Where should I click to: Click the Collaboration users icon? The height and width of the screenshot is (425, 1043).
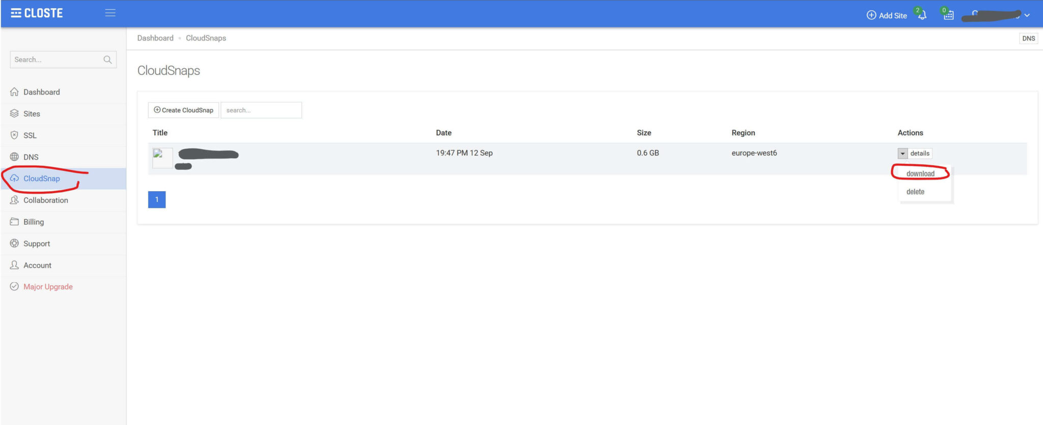pyautogui.click(x=14, y=200)
